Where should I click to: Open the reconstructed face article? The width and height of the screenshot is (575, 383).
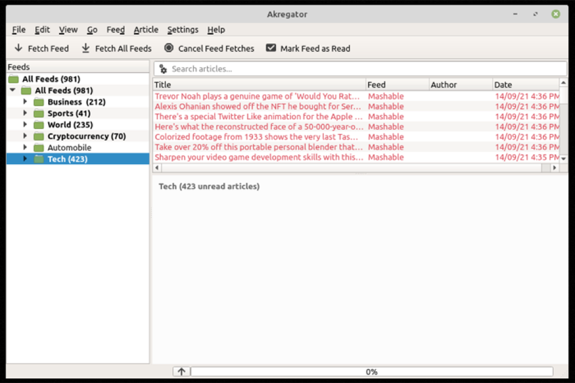[x=356, y=127]
